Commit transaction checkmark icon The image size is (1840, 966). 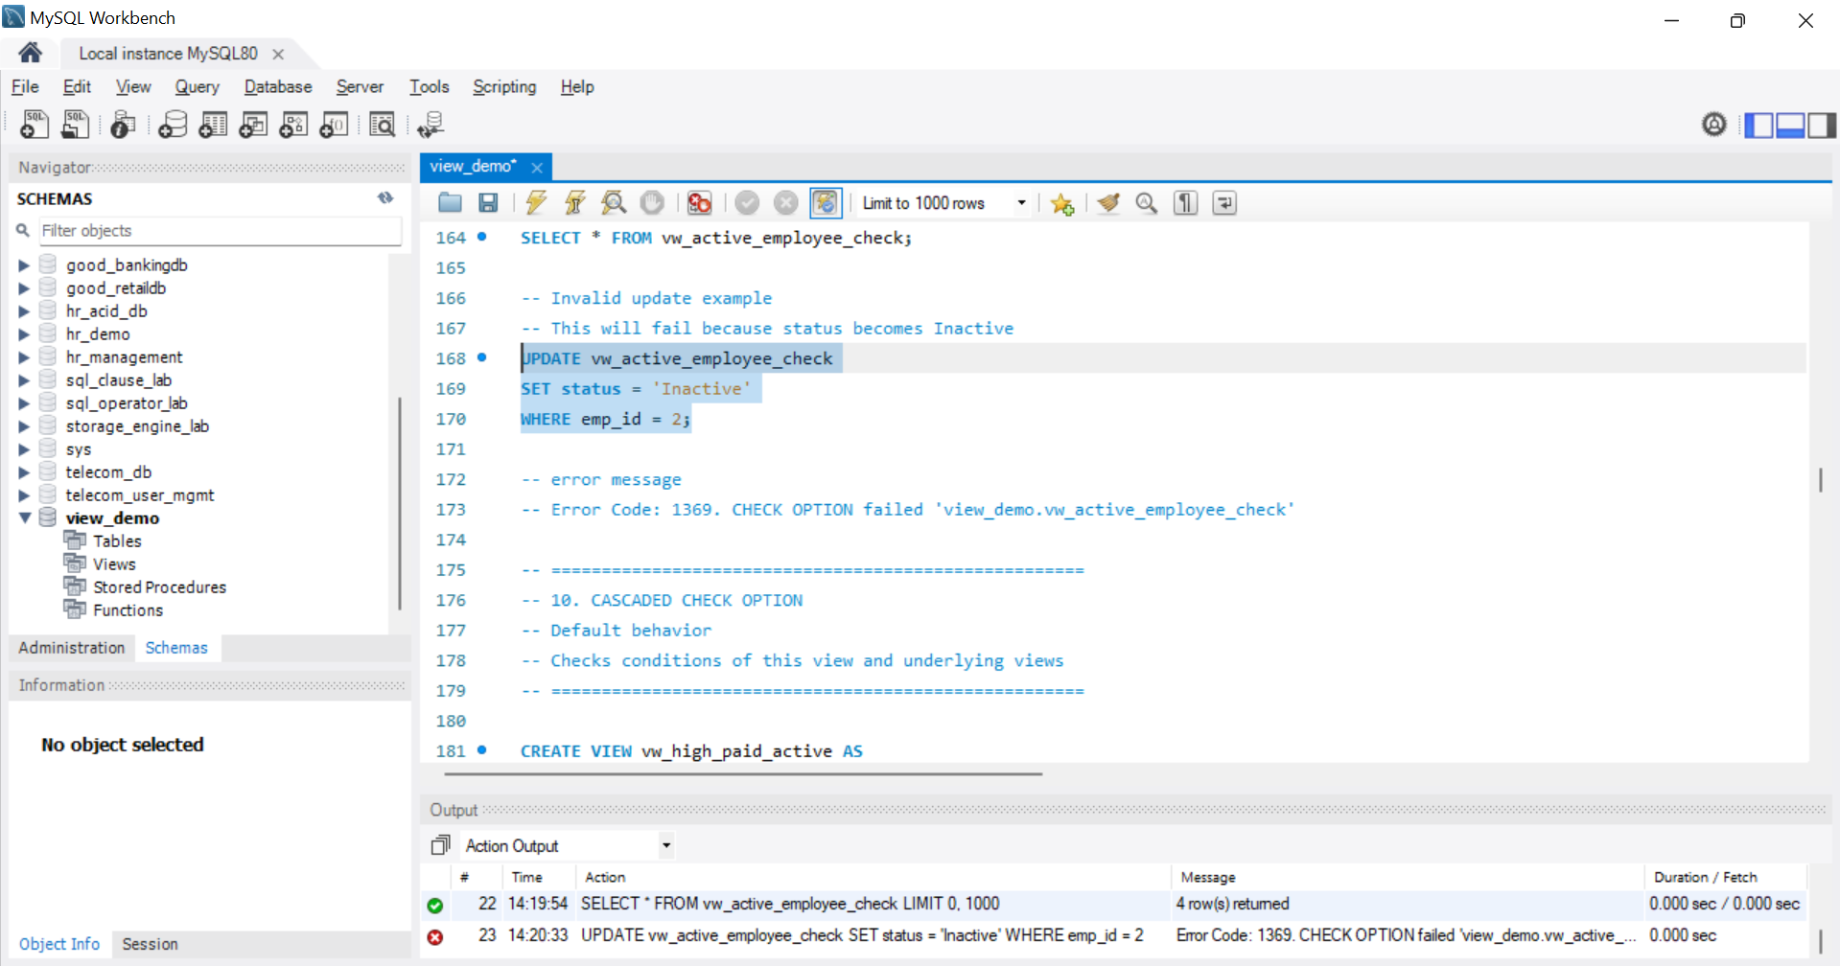coord(747,202)
